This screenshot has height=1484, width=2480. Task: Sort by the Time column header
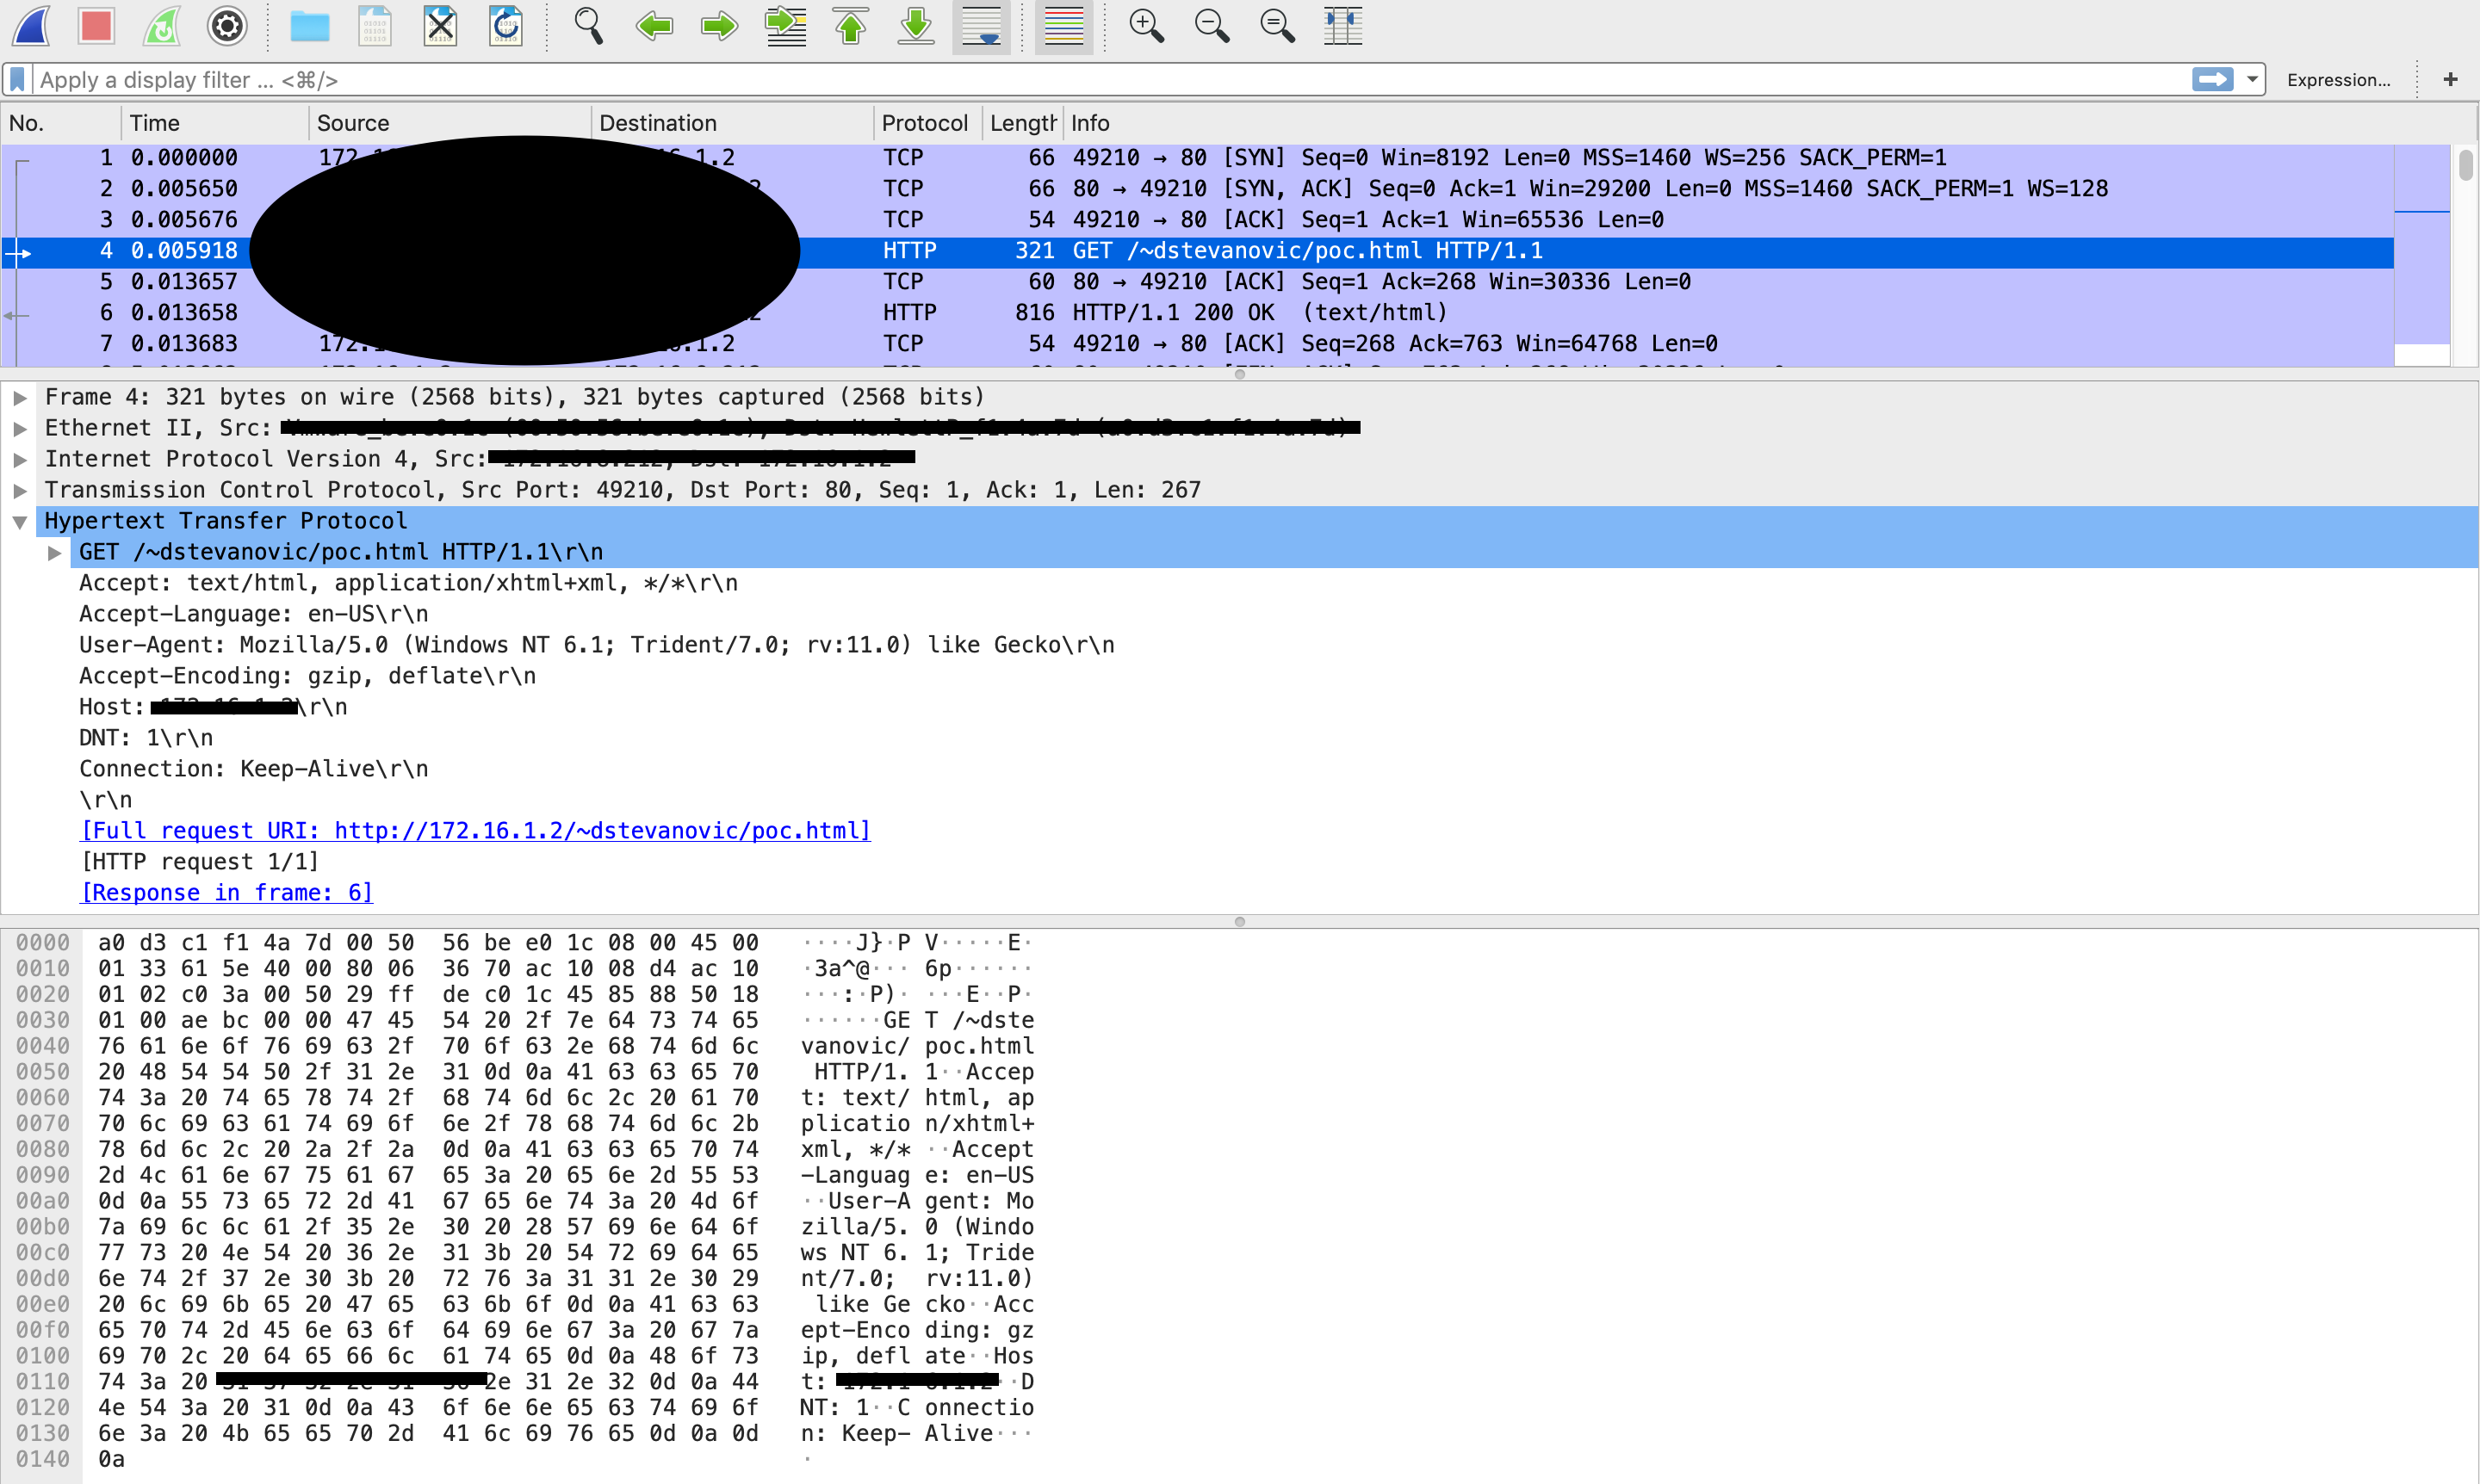[x=155, y=123]
